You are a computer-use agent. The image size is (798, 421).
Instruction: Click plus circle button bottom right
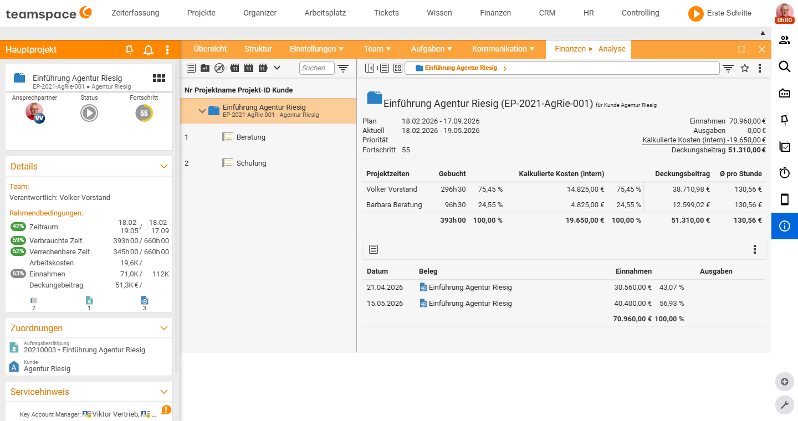click(784, 382)
